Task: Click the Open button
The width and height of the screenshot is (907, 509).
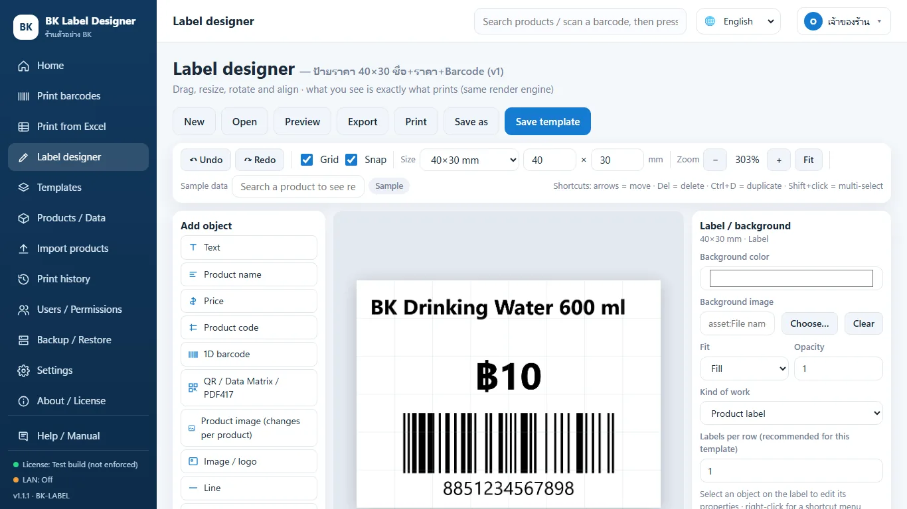Action: click(244, 121)
